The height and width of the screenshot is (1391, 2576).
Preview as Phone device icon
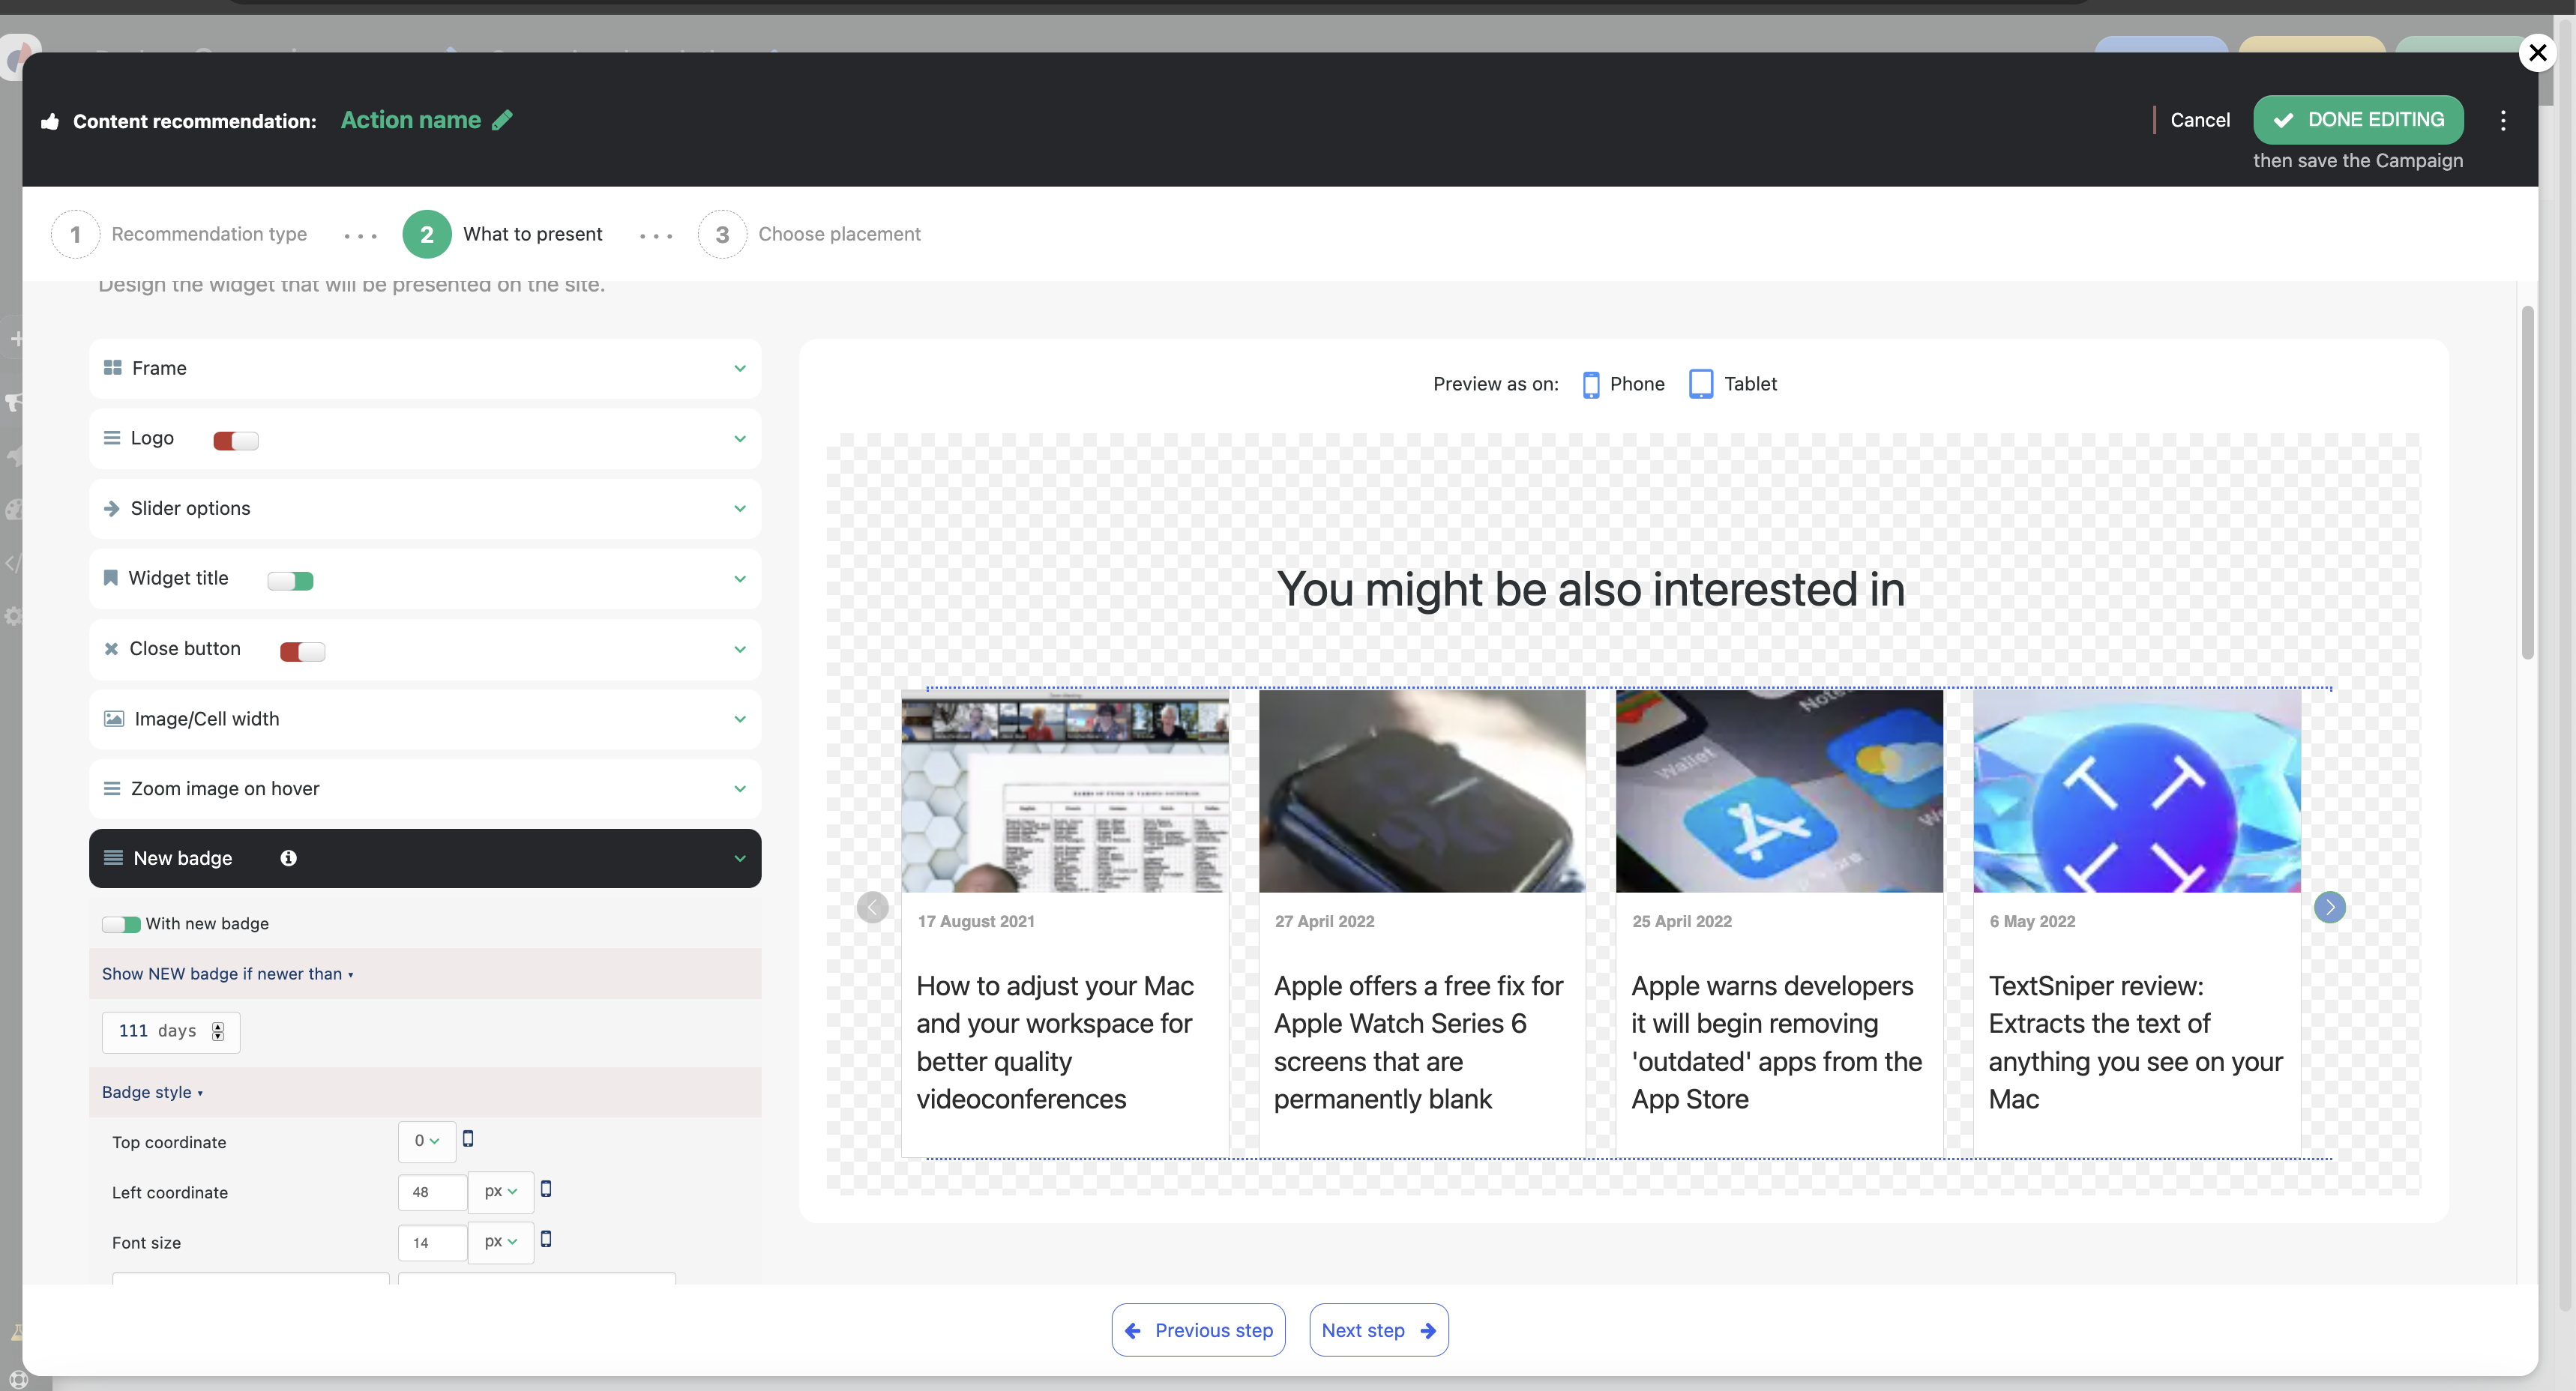tap(1591, 384)
